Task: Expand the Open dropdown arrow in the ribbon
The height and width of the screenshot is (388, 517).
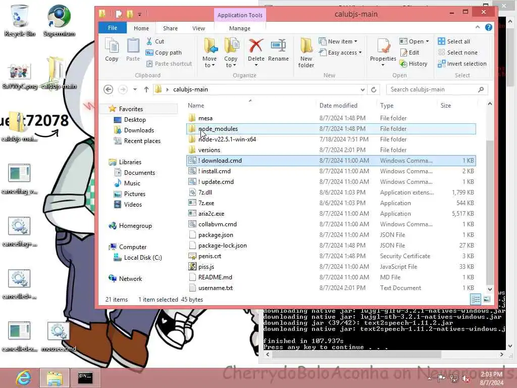Action: point(427,41)
